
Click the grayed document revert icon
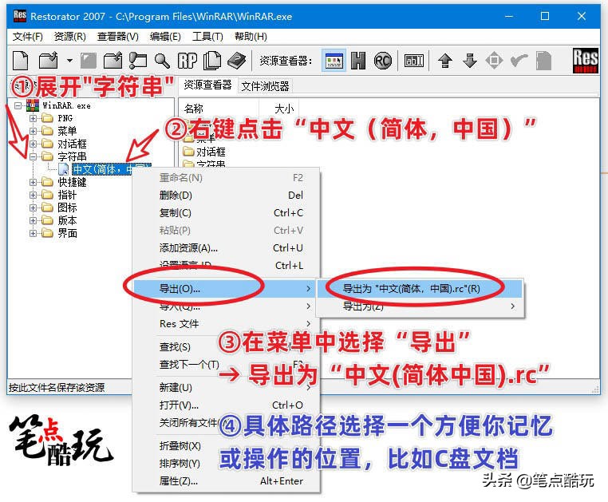pyautogui.click(x=543, y=61)
